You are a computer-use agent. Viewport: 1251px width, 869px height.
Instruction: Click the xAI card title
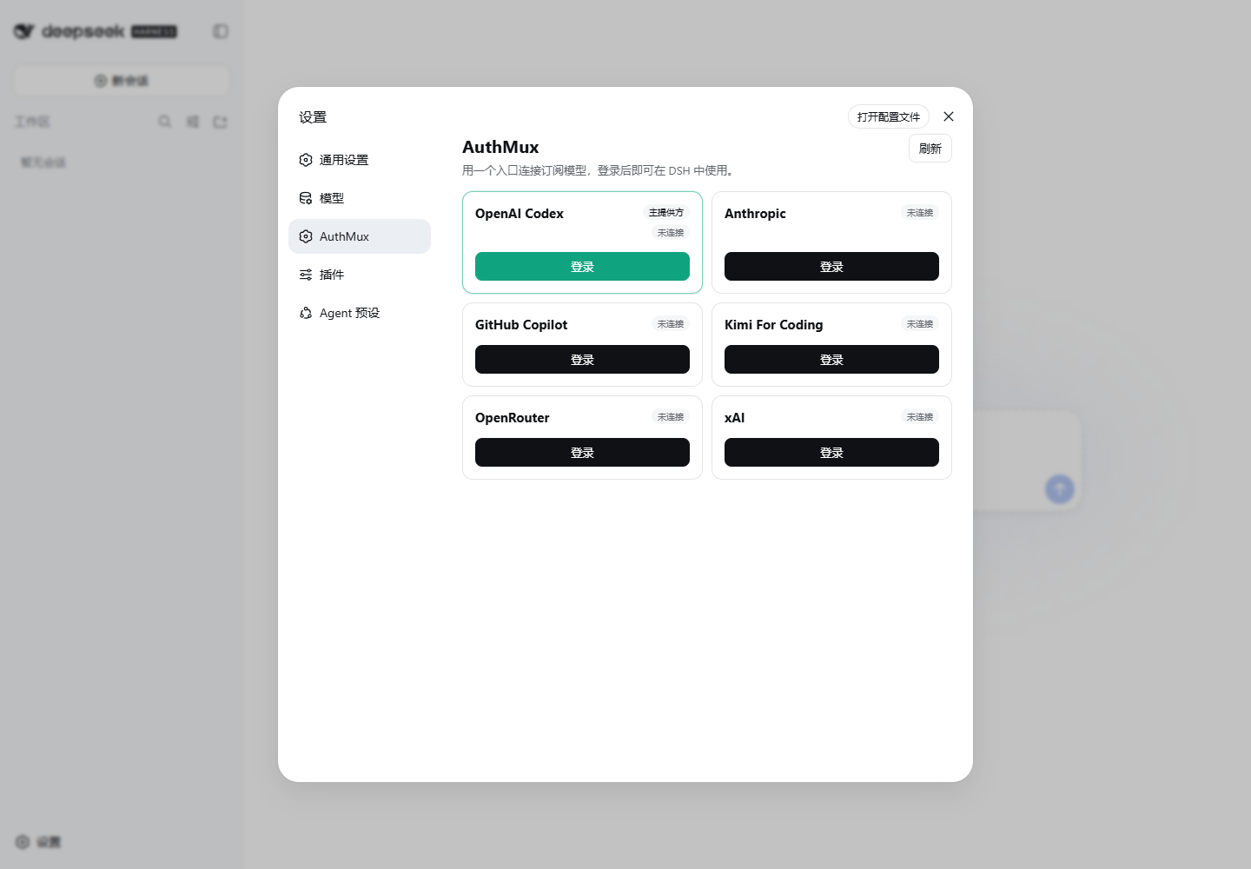click(734, 418)
